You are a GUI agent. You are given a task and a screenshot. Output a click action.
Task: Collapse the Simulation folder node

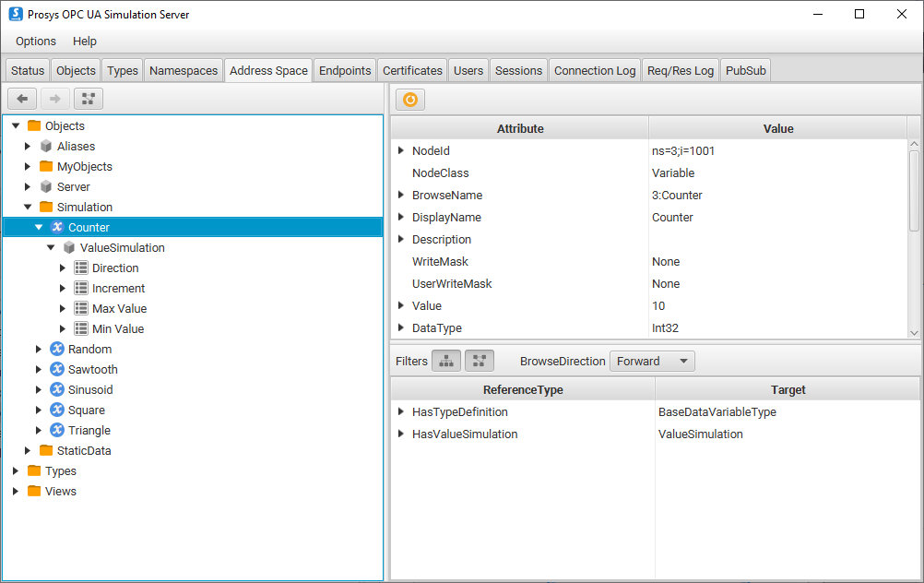pos(28,207)
